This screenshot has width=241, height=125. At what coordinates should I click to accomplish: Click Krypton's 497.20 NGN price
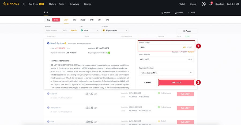[x=91, y=94]
